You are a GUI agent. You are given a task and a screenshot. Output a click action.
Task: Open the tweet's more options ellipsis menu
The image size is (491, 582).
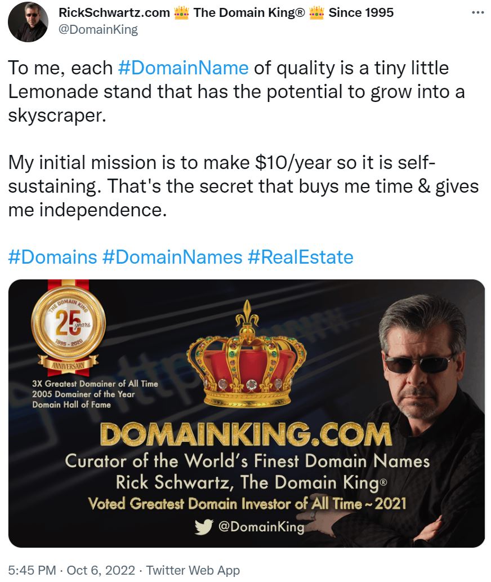click(x=477, y=12)
